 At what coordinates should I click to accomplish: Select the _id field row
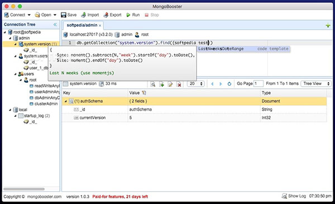[194, 110]
